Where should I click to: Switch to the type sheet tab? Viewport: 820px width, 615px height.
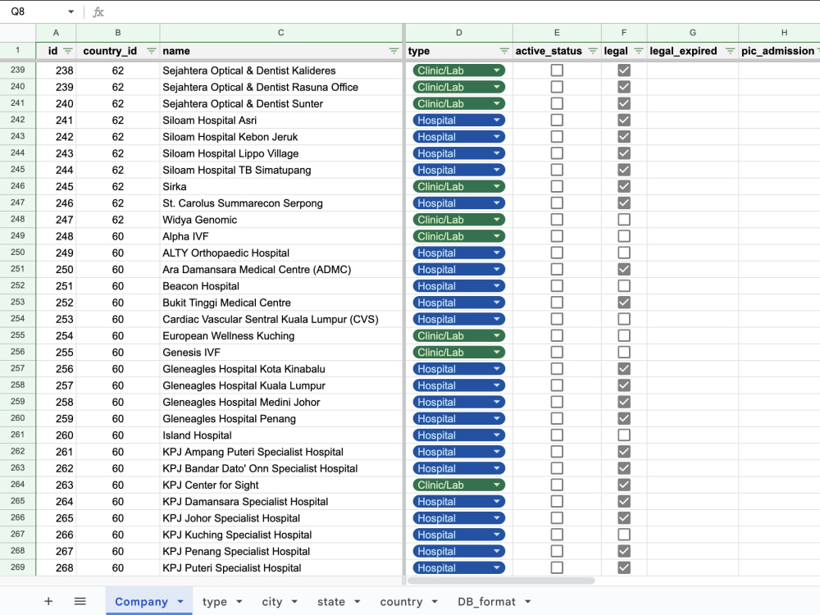click(214, 601)
